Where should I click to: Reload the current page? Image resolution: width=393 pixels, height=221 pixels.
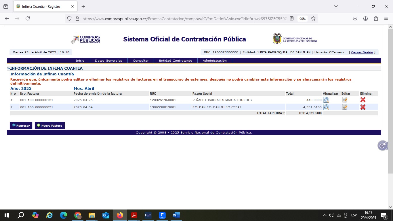tap(28, 18)
